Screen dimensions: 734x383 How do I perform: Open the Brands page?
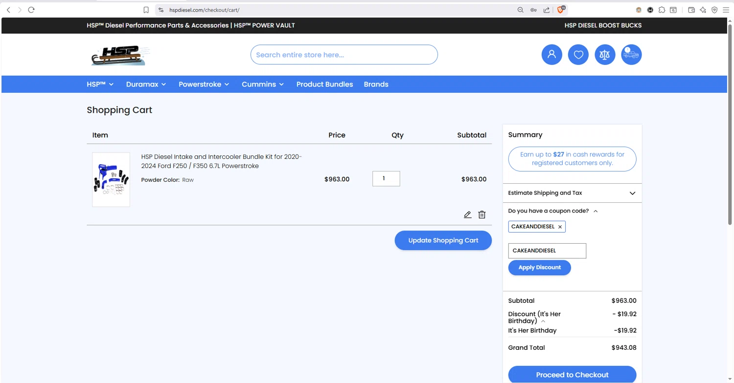point(376,84)
